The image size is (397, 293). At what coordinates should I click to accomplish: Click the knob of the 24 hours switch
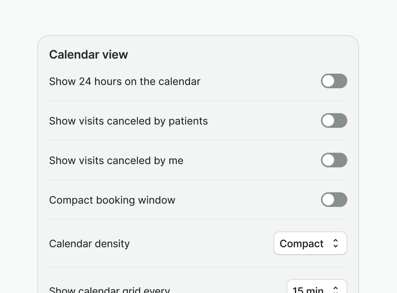coord(328,81)
